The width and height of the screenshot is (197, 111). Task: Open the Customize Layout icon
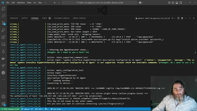point(169,2)
